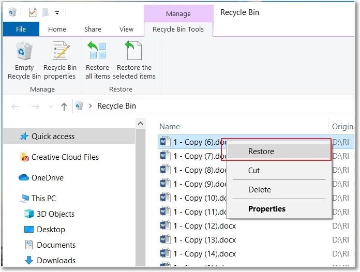Screen dimensions: 360x272
Task: Click the Desktop folder icon
Action: coord(29,229)
